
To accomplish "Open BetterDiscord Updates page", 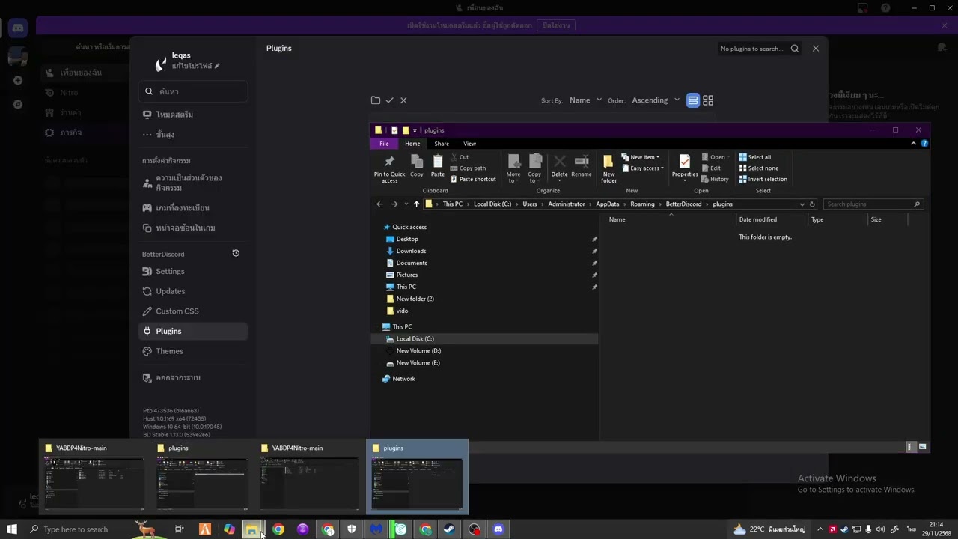I will pyautogui.click(x=193, y=291).
